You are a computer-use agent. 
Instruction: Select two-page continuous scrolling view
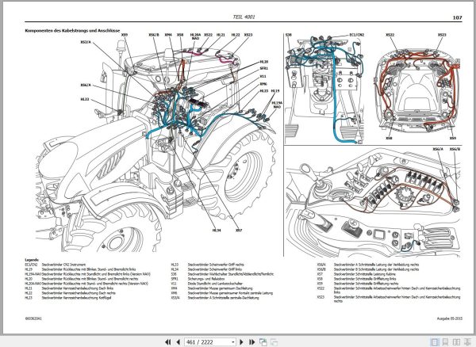tap(467, 341)
